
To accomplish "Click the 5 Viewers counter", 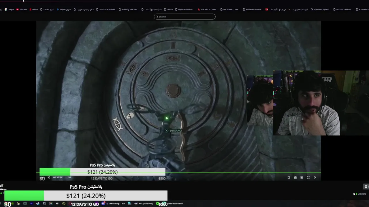I will pyautogui.click(x=359, y=194).
